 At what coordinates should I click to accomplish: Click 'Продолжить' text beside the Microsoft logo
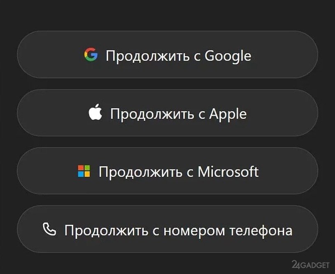[139, 171]
